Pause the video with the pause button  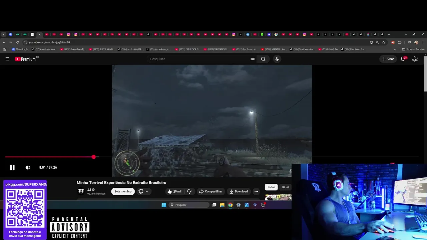(x=12, y=167)
